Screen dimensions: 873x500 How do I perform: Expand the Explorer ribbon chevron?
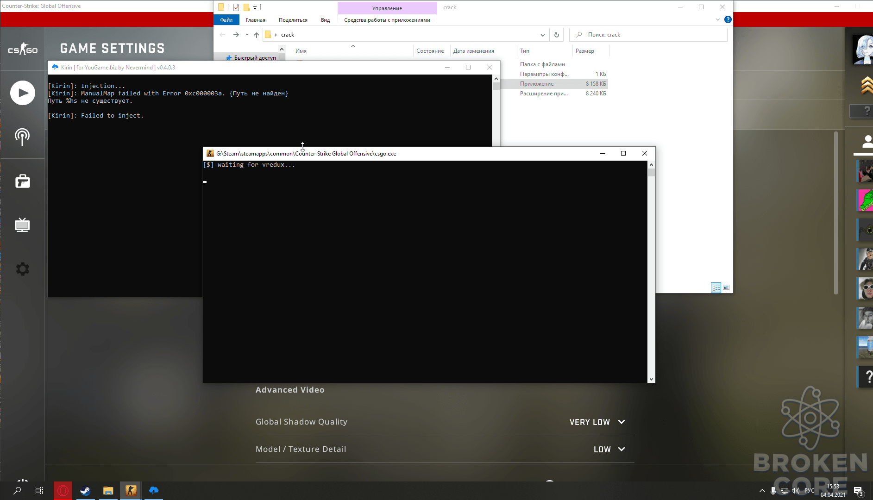[717, 19]
